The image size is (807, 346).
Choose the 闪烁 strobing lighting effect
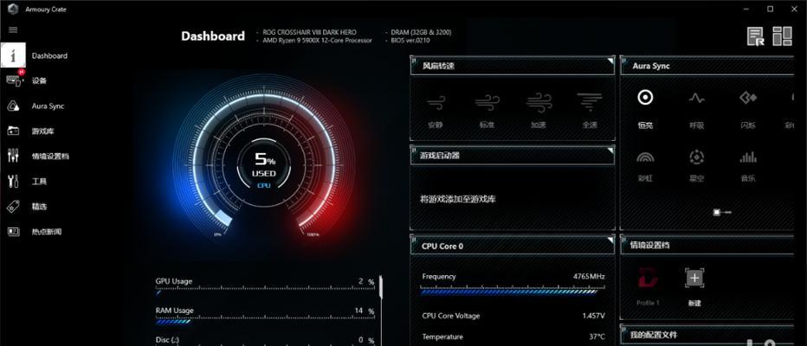point(748,108)
